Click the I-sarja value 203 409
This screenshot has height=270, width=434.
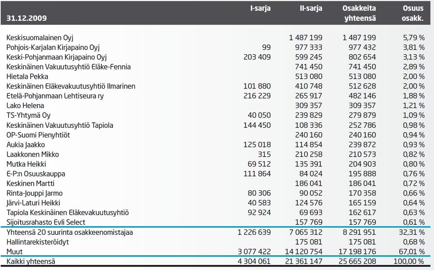257,57
